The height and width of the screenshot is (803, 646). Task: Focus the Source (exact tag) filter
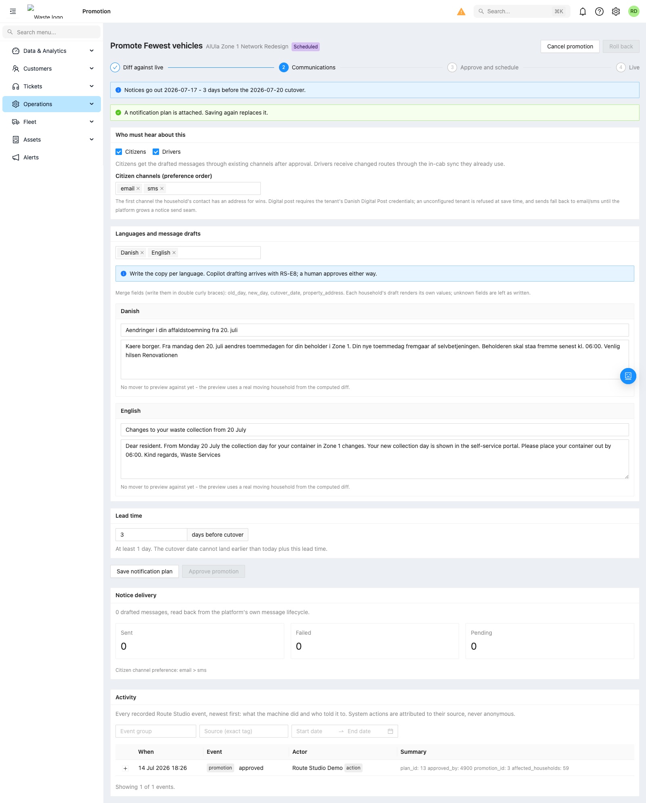pyautogui.click(x=244, y=731)
